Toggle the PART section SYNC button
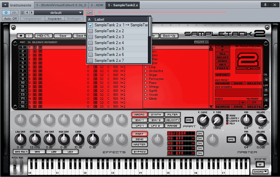 pyautogui.click(x=189, y=120)
